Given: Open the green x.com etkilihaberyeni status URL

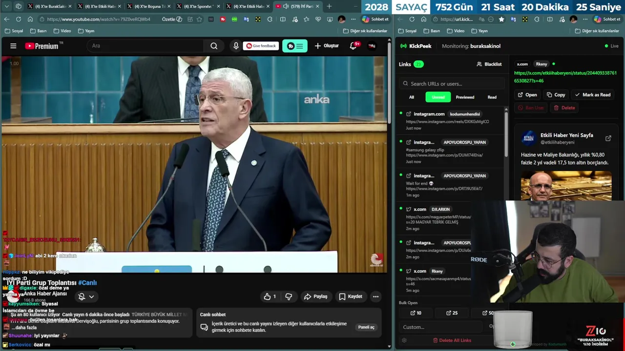Looking at the screenshot, I should 565,77.
